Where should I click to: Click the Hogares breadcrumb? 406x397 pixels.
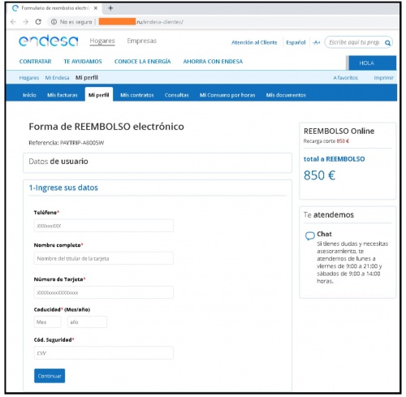point(29,78)
